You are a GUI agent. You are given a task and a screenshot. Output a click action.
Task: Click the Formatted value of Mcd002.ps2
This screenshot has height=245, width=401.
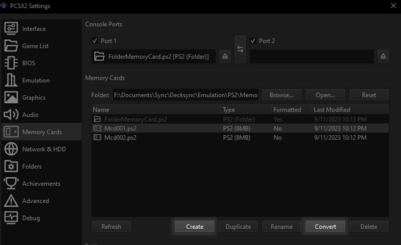pyautogui.click(x=278, y=138)
